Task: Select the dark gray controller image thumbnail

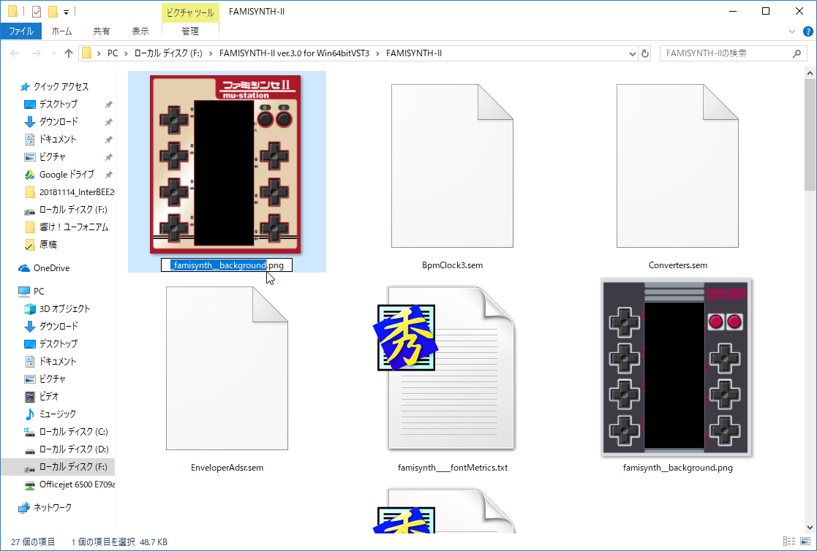Action: click(676, 368)
